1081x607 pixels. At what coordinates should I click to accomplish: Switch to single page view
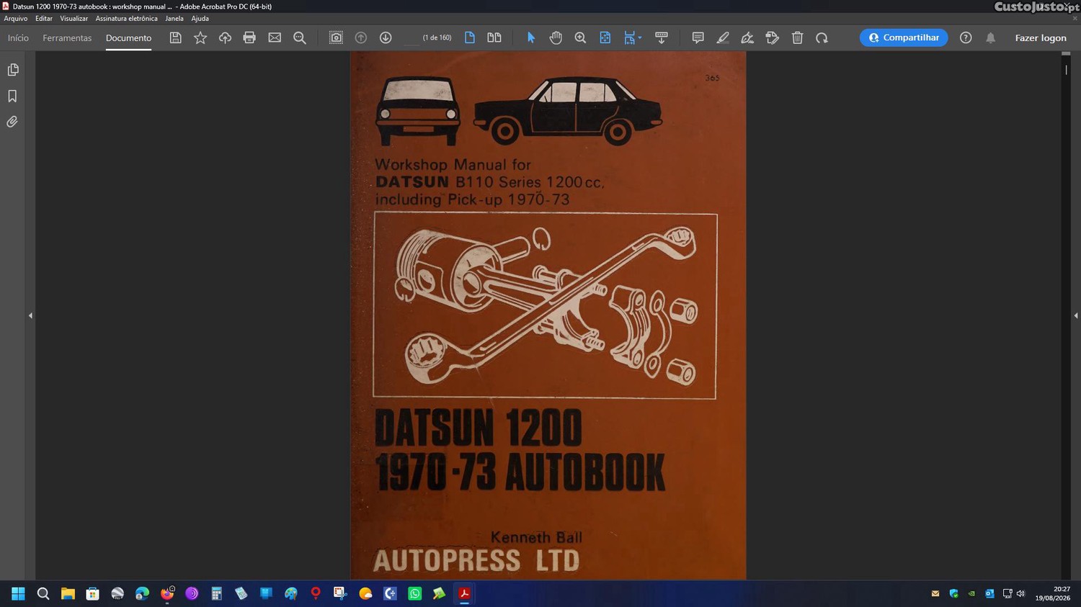(470, 37)
